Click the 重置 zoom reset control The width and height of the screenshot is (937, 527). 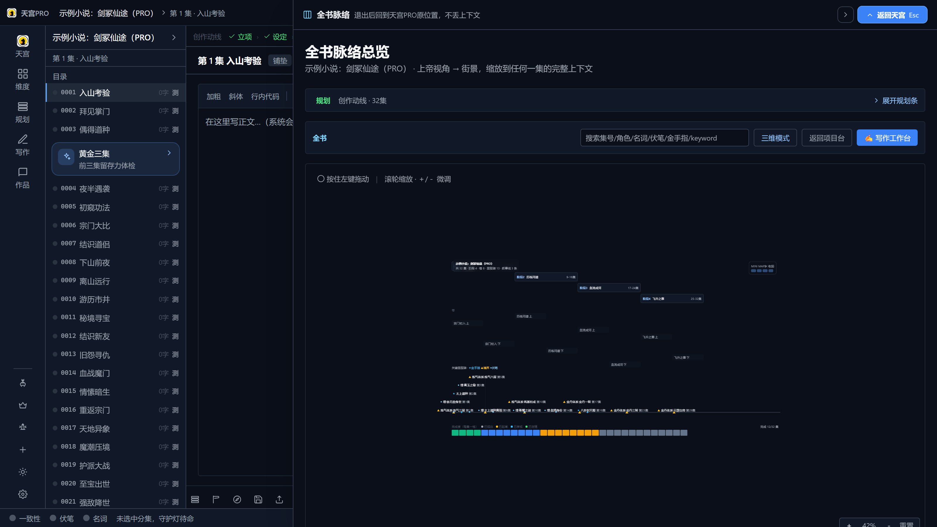tap(906, 524)
